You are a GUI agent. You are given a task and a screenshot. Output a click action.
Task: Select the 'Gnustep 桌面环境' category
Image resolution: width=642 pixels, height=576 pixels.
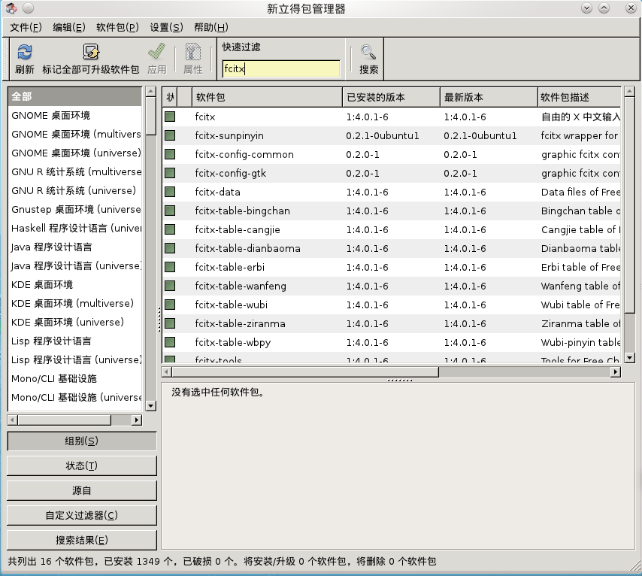point(74,209)
